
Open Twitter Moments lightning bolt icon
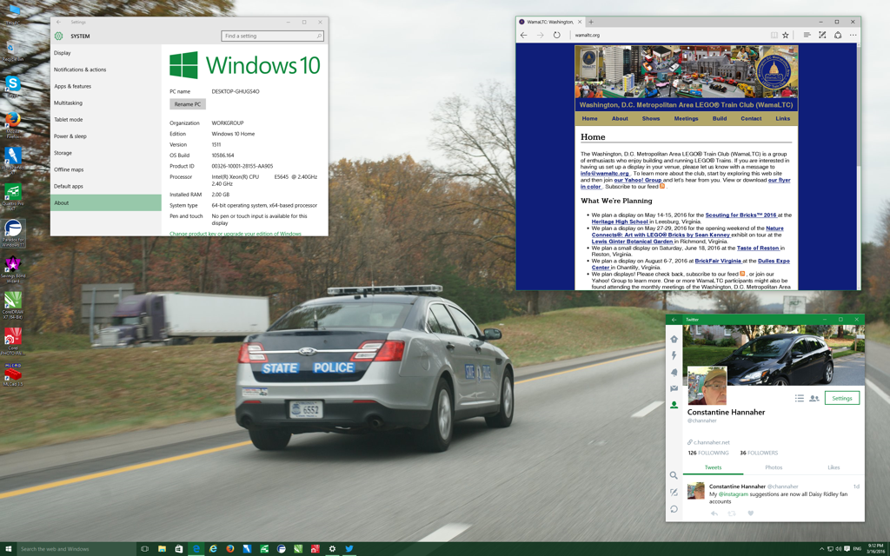[x=674, y=355]
